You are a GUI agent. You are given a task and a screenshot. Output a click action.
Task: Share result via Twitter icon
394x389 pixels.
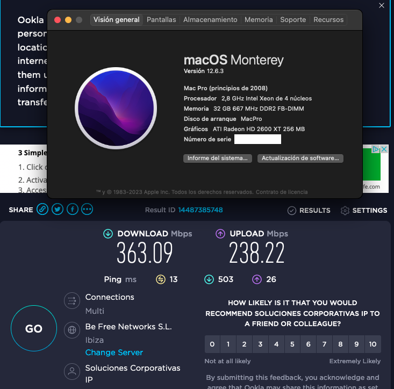point(58,210)
